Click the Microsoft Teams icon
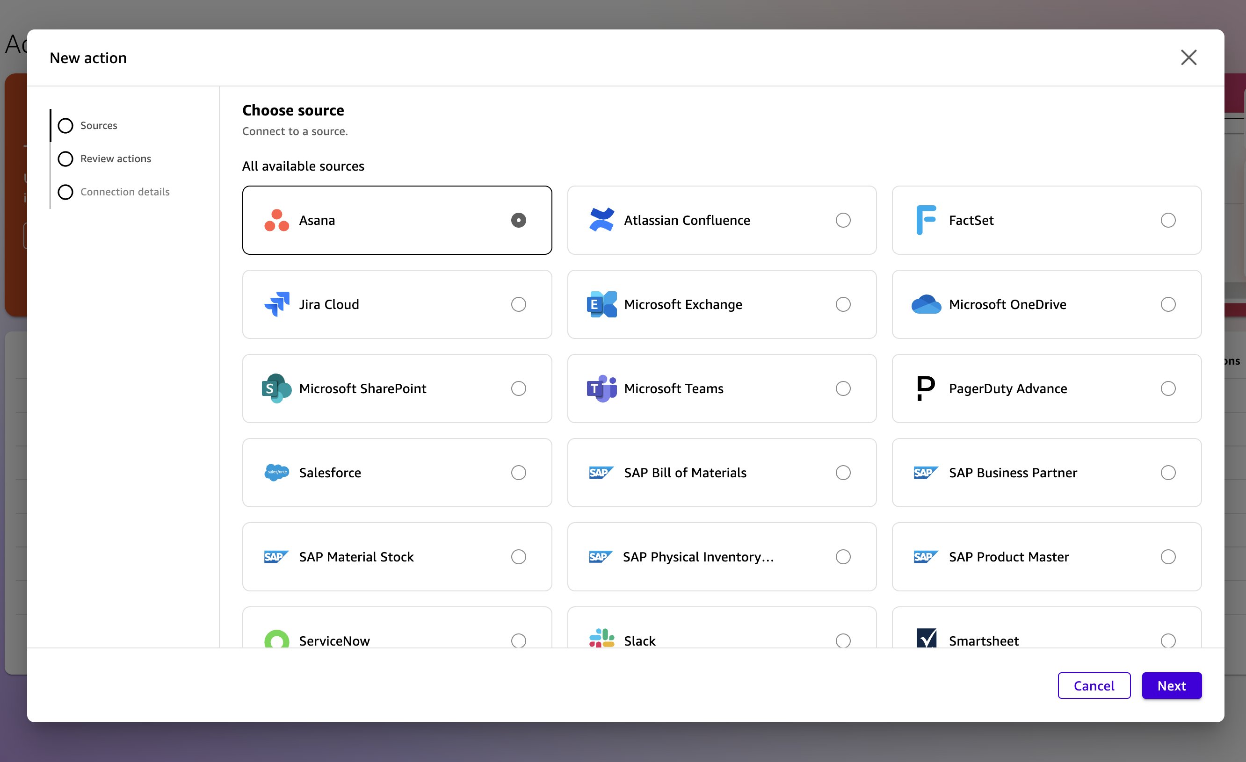This screenshot has width=1246, height=762. click(x=602, y=388)
